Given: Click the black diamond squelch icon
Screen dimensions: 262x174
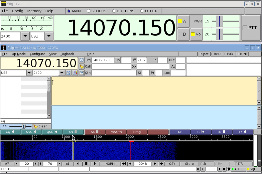Looking at the screenshot, I should click(x=229, y=169).
